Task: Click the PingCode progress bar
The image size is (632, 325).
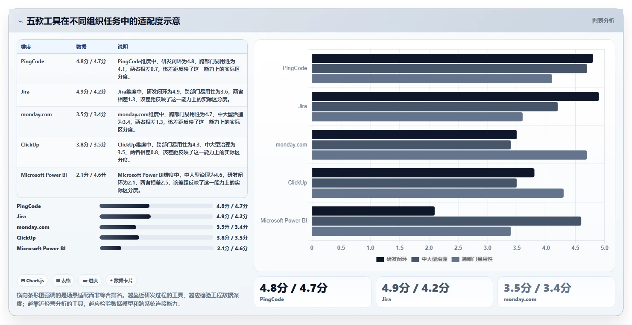Action: 156,206
